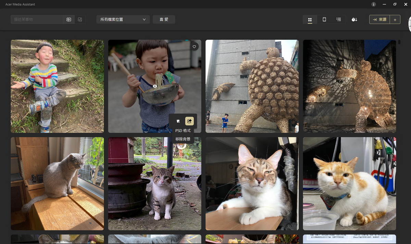The height and width of the screenshot is (244, 411).
Task: Click the eye preview on noodle photo
Action: (155, 86)
